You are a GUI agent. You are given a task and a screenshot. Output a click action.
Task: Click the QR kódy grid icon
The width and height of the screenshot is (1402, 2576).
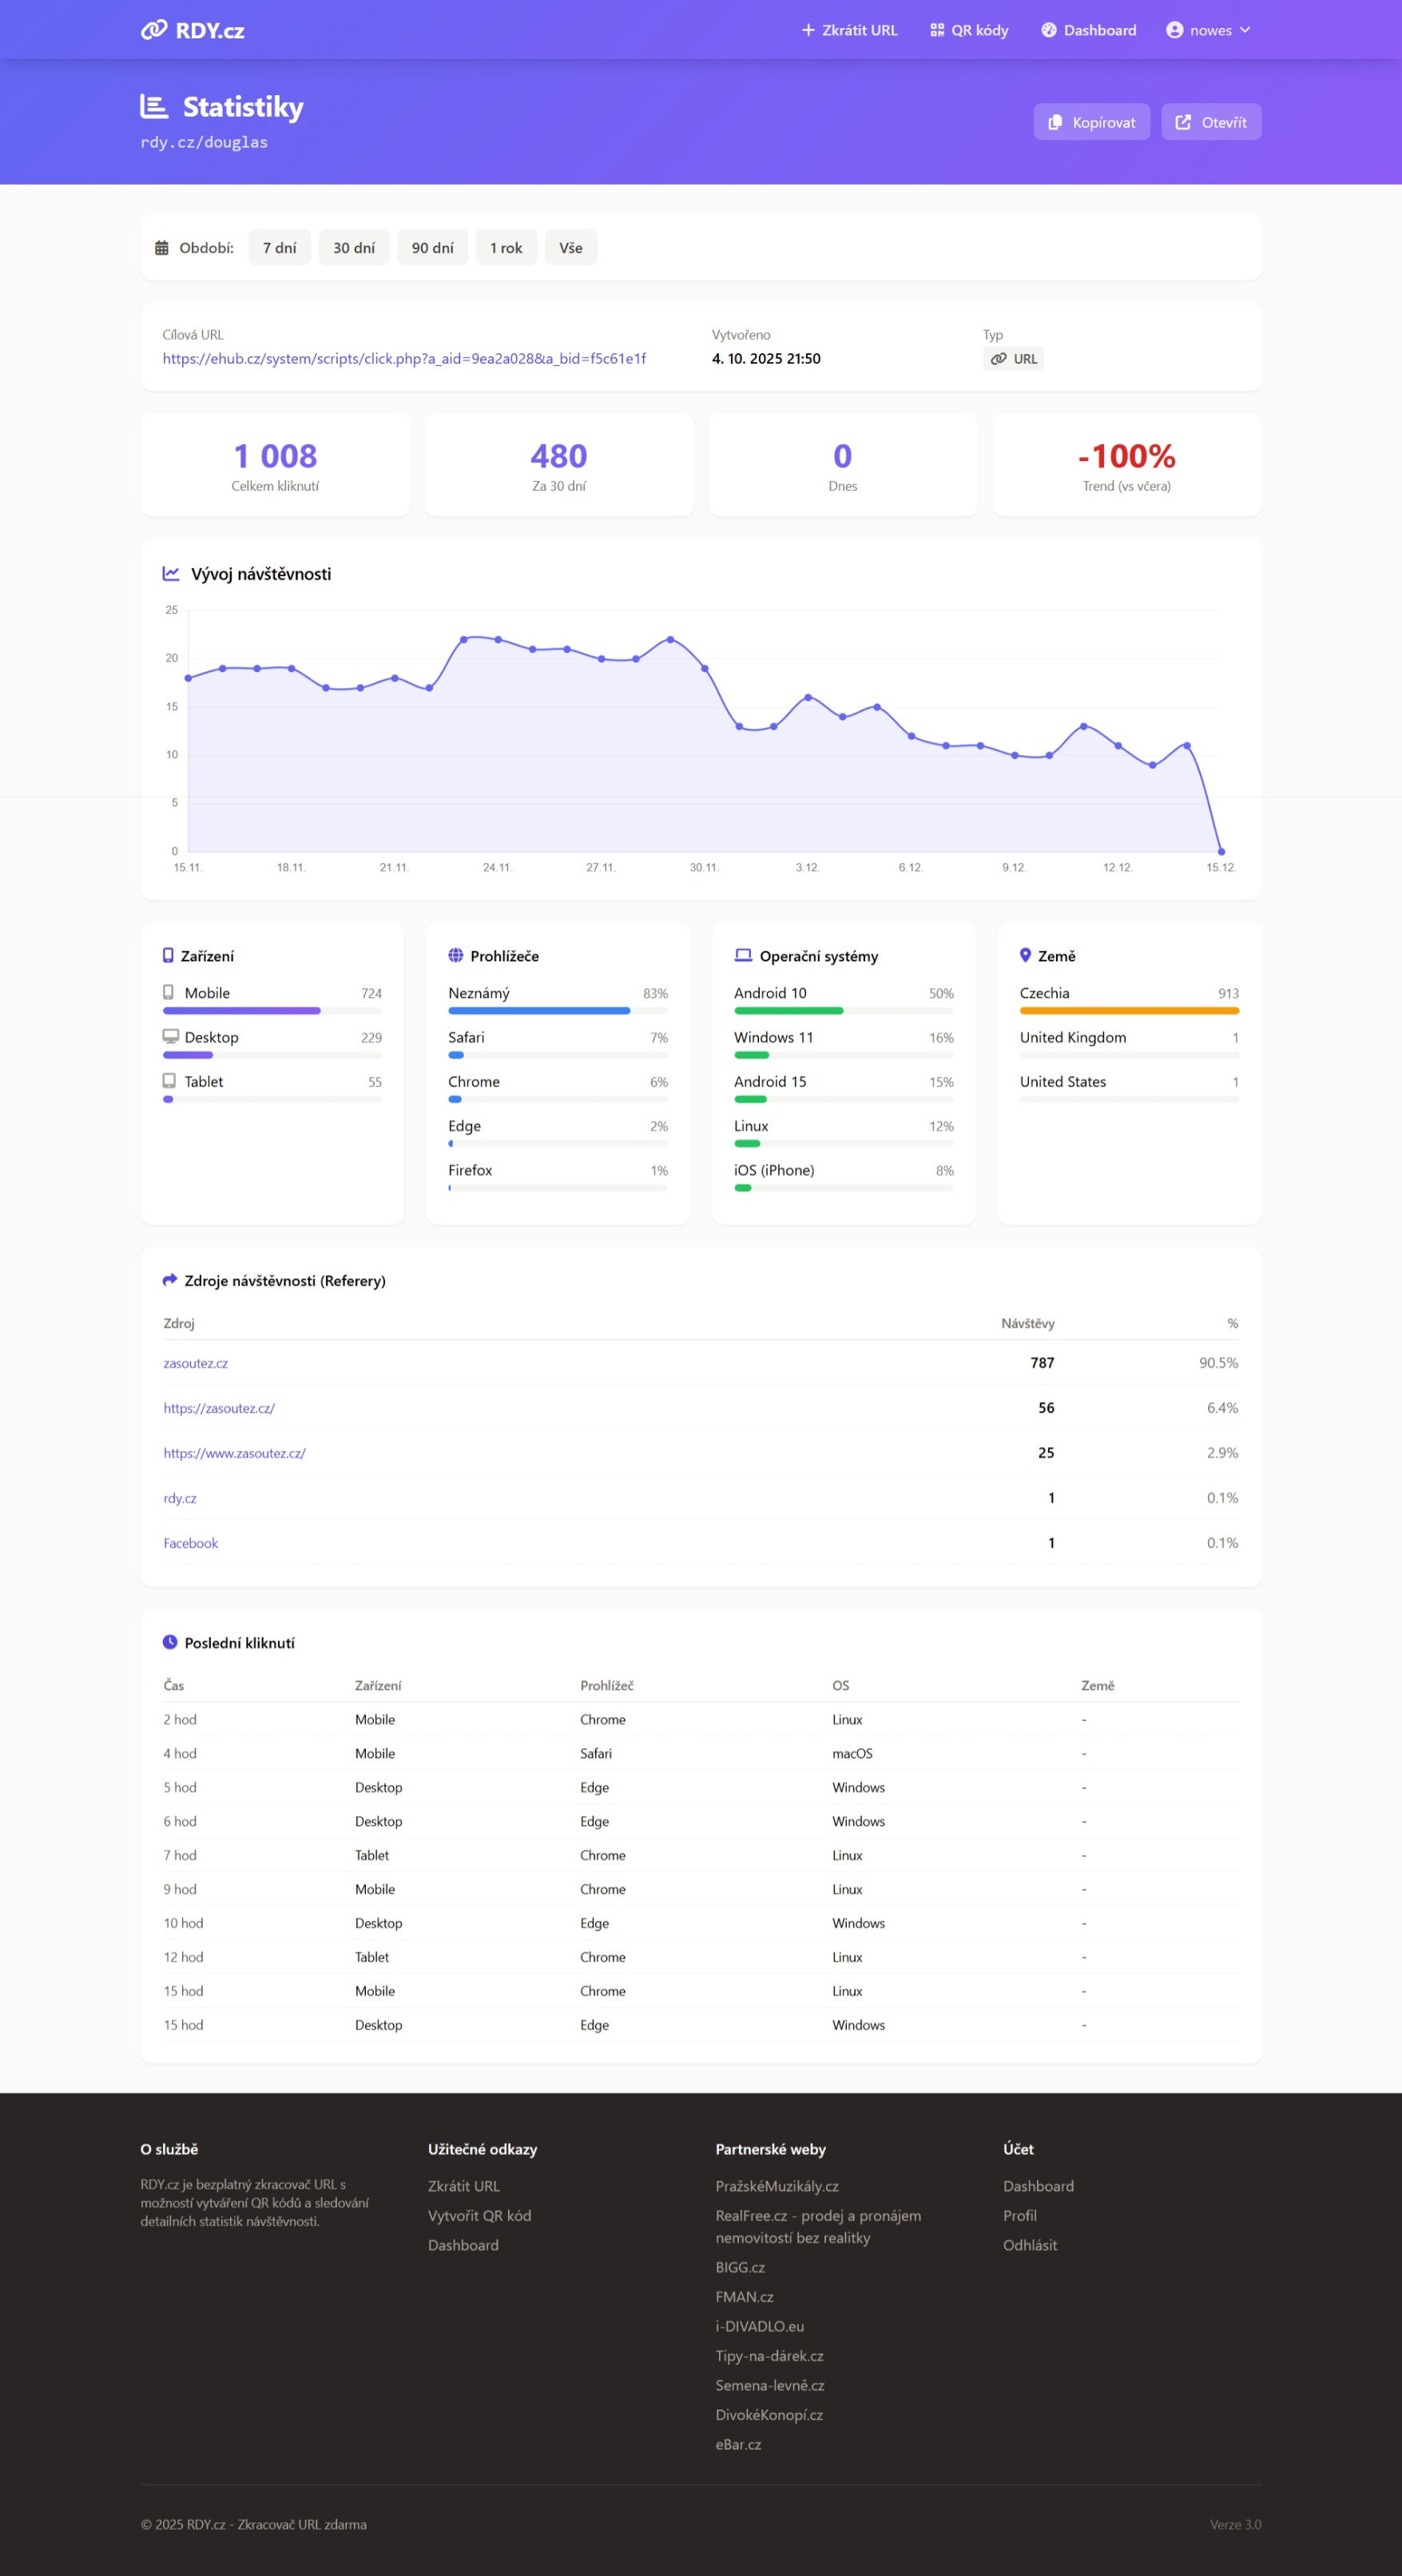(937, 30)
